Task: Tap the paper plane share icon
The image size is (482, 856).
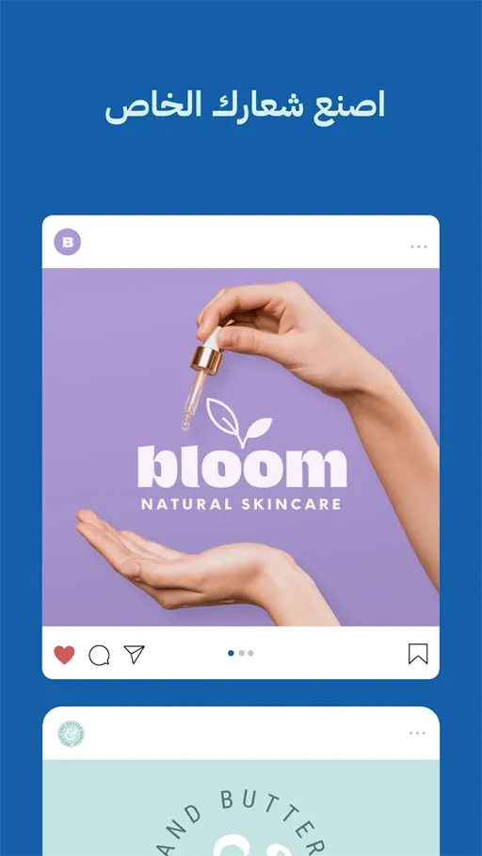Action: tap(134, 654)
